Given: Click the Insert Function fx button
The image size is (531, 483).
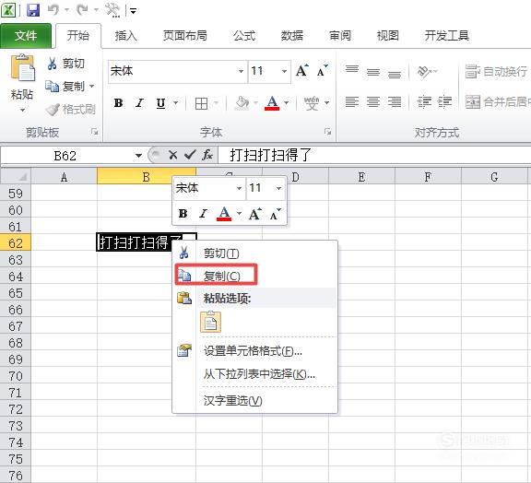Looking at the screenshot, I should coord(206,155).
